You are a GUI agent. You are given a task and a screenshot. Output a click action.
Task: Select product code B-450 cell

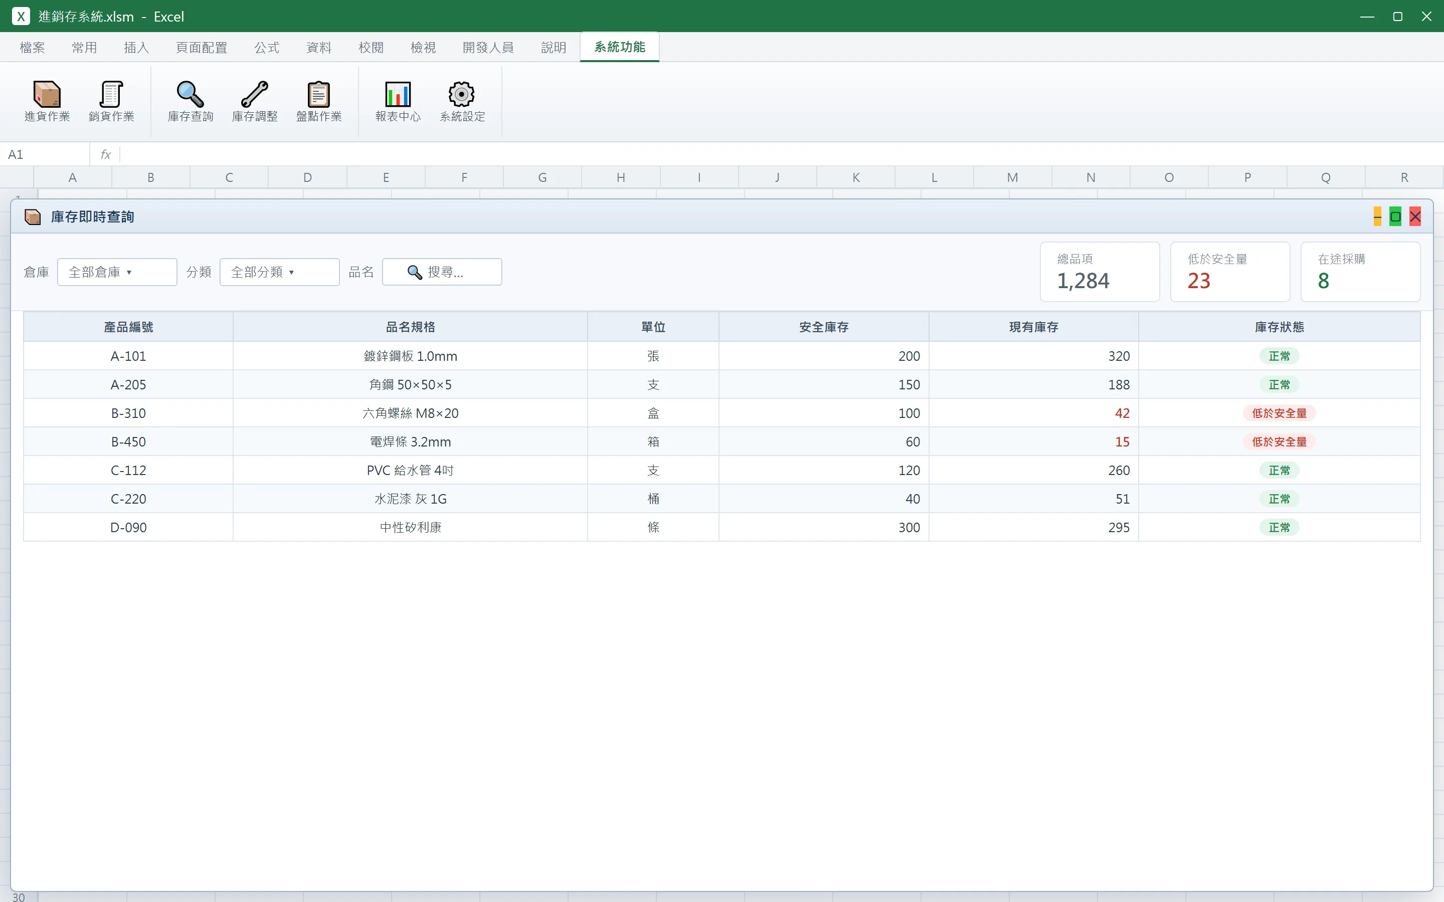[x=128, y=442]
